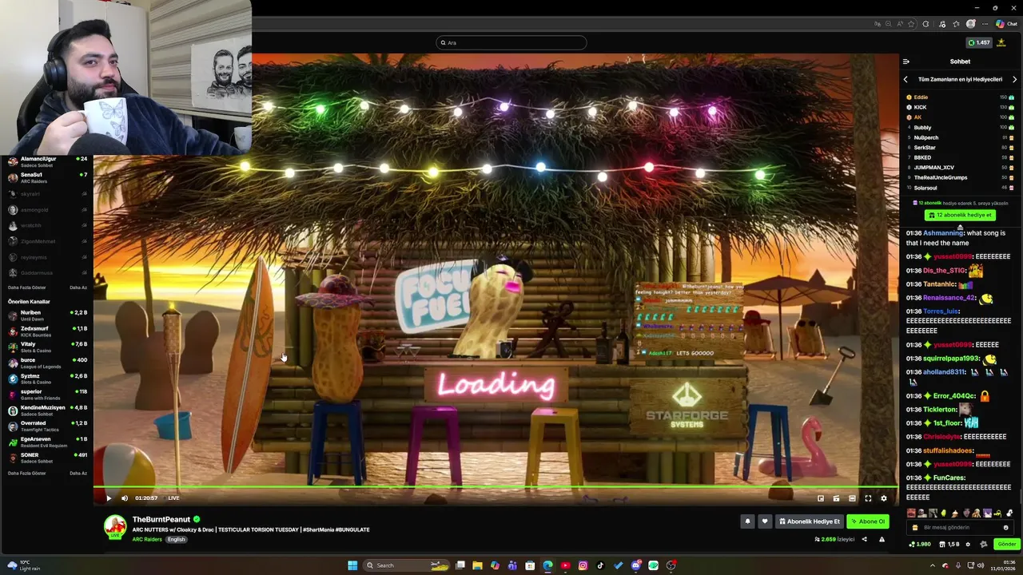Follow channel with the heart button

point(764,521)
